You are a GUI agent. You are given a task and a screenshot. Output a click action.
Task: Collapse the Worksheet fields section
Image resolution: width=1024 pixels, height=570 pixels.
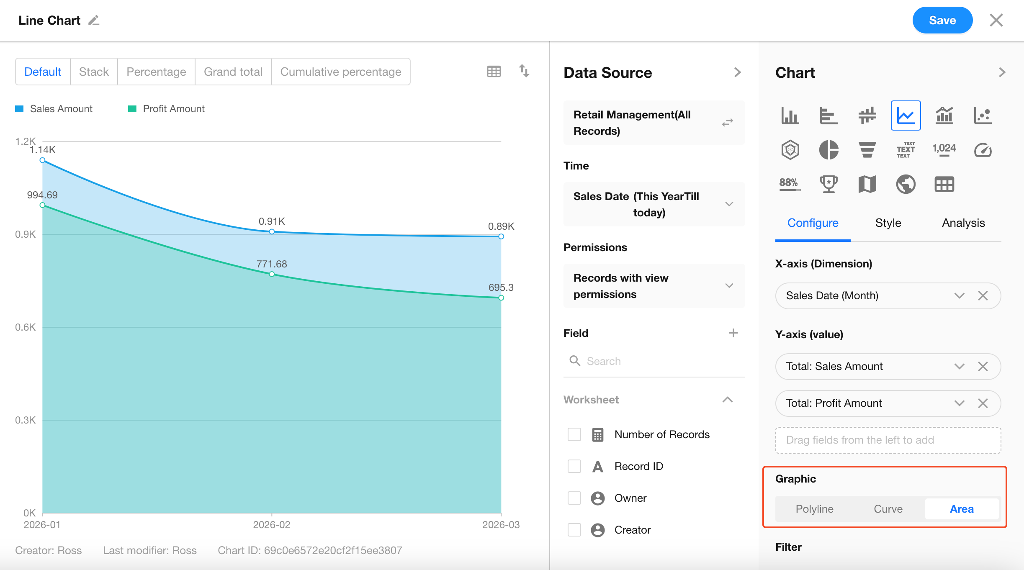click(x=728, y=400)
